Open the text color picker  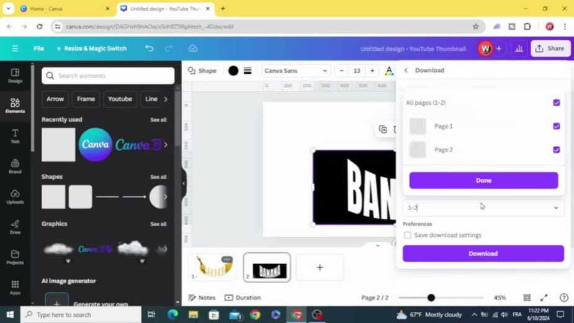click(x=388, y=70)
